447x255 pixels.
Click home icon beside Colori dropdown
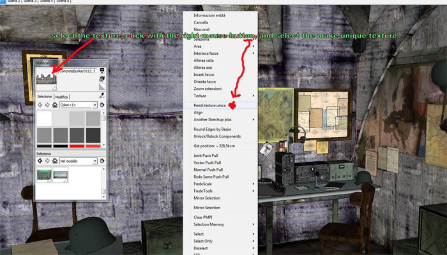55,105
